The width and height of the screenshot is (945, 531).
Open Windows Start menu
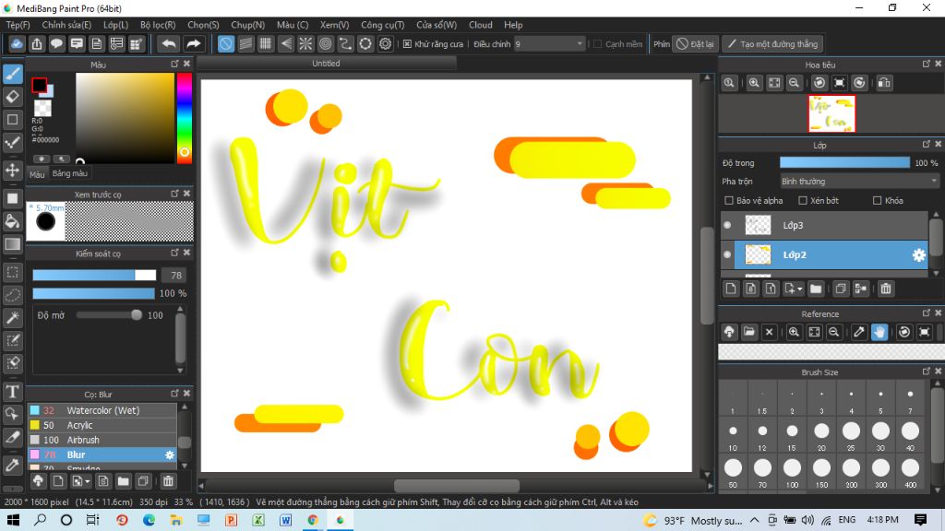tap(13, 520)
